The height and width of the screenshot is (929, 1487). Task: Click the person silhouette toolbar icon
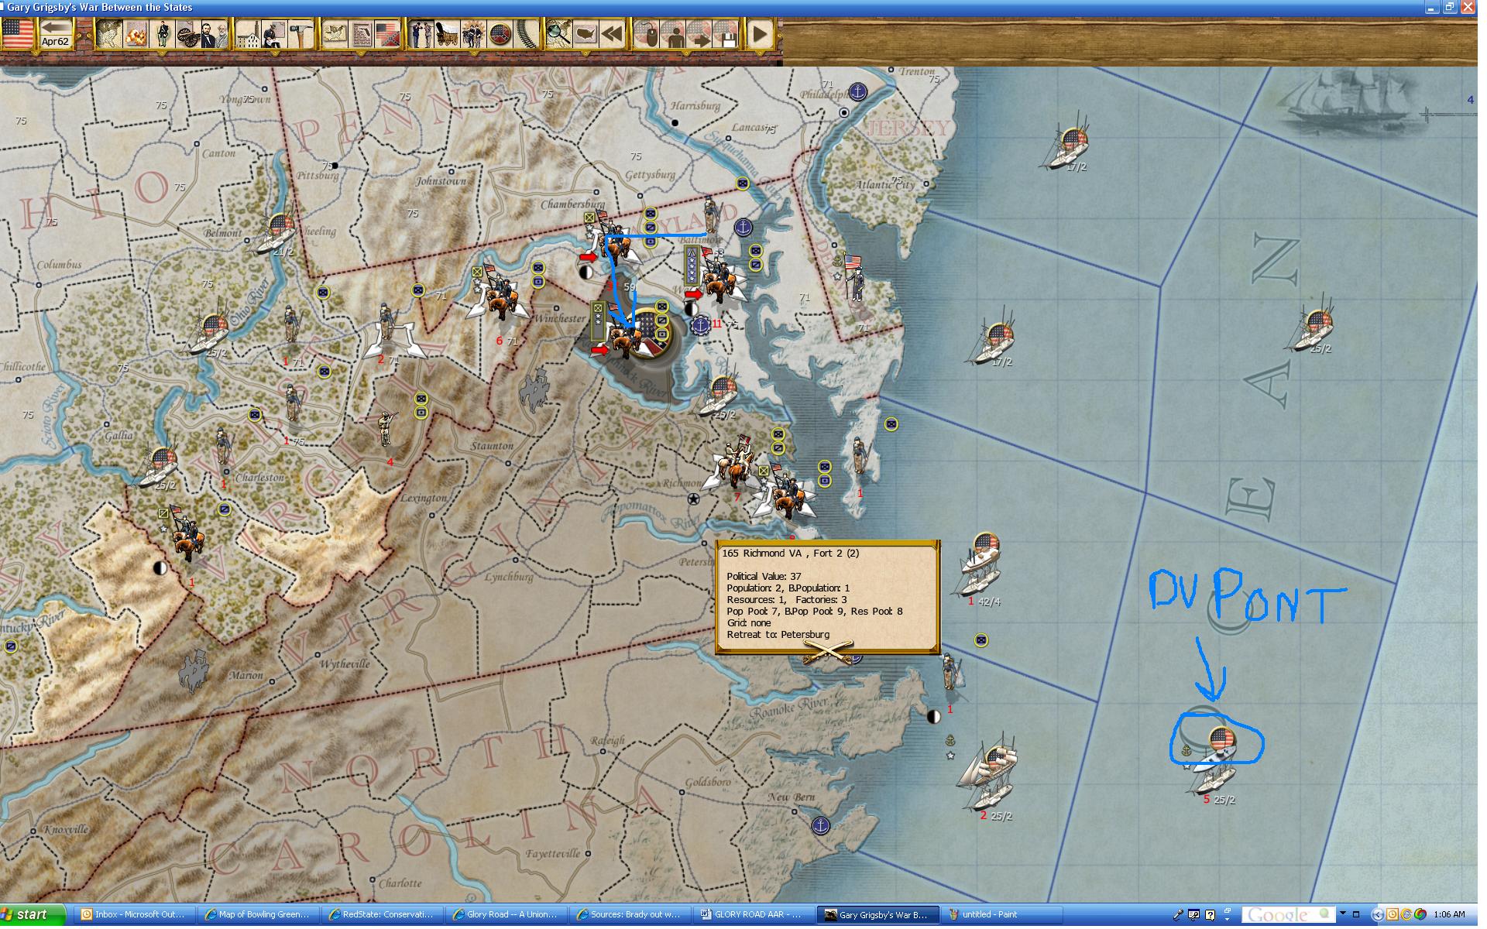point(673,34)
